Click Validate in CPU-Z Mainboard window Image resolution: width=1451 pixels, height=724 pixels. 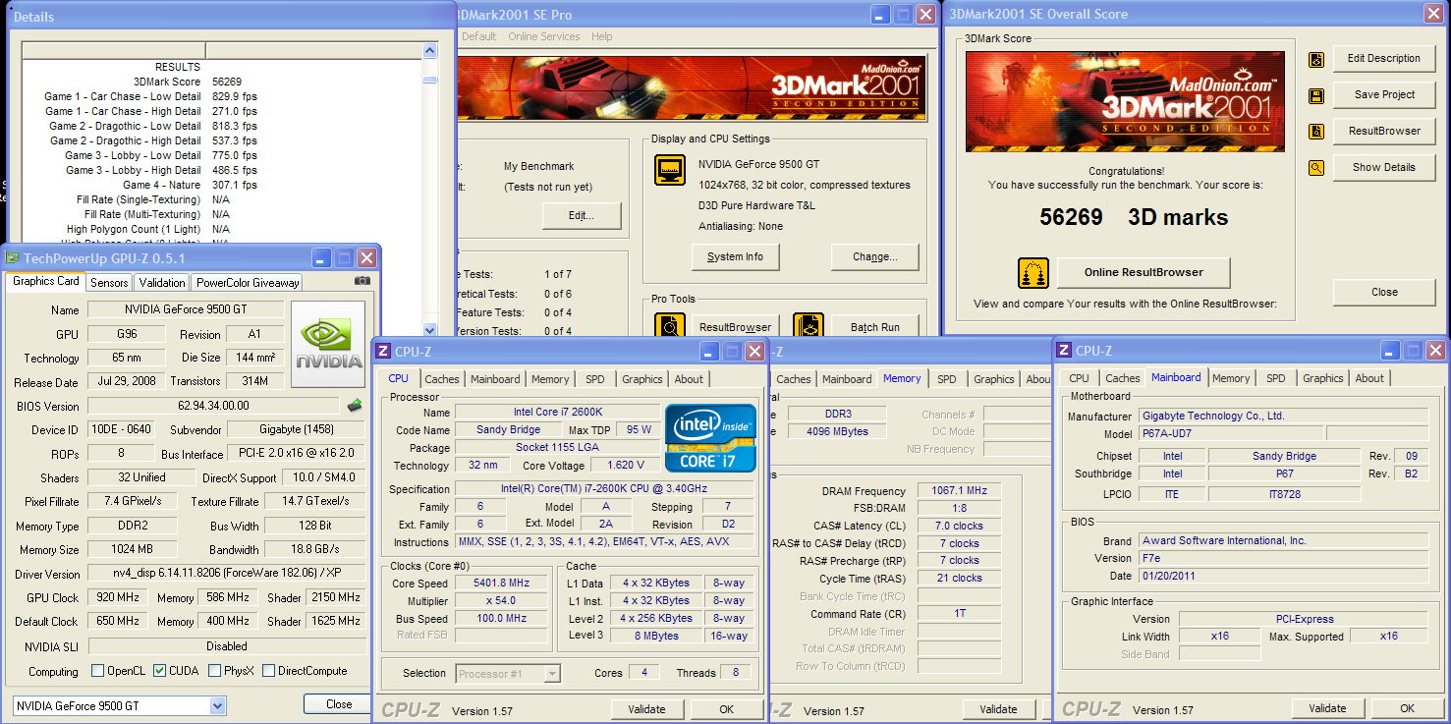(x=1327, y=708)
